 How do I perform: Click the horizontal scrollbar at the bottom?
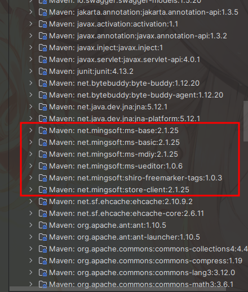(x=117, y=289)
